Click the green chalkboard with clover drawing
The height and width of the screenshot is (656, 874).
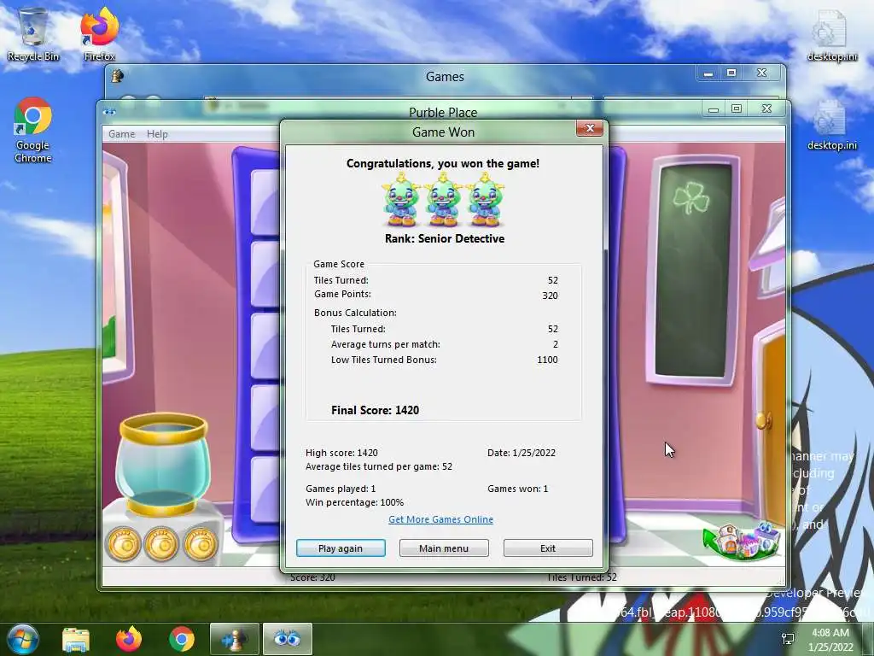pos(693,271)
